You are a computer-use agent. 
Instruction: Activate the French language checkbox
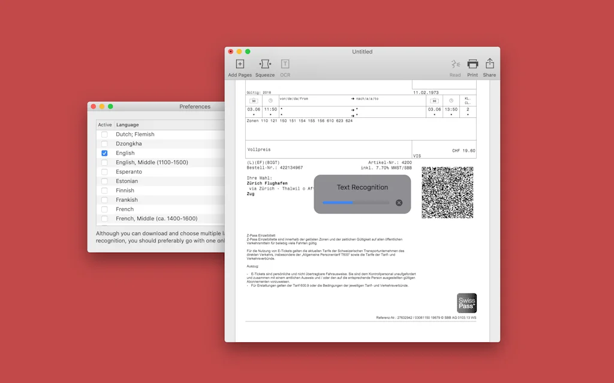104,209
